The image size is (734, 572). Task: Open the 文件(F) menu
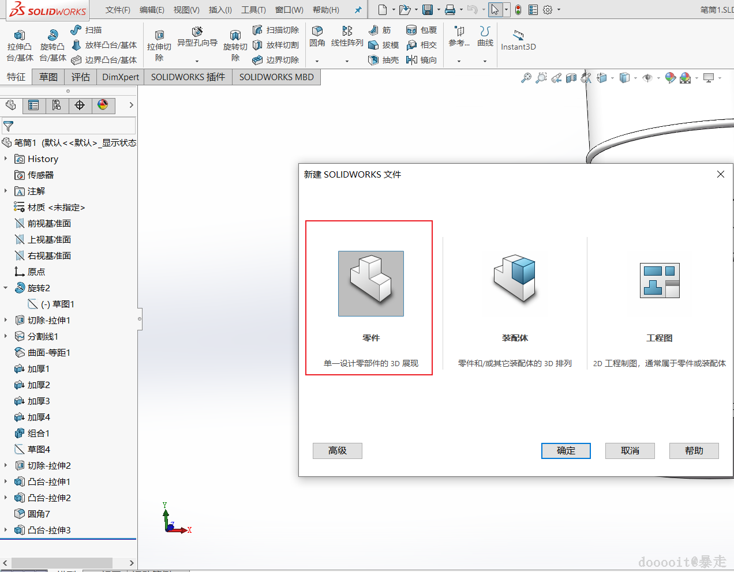click(x=118, y=10)
